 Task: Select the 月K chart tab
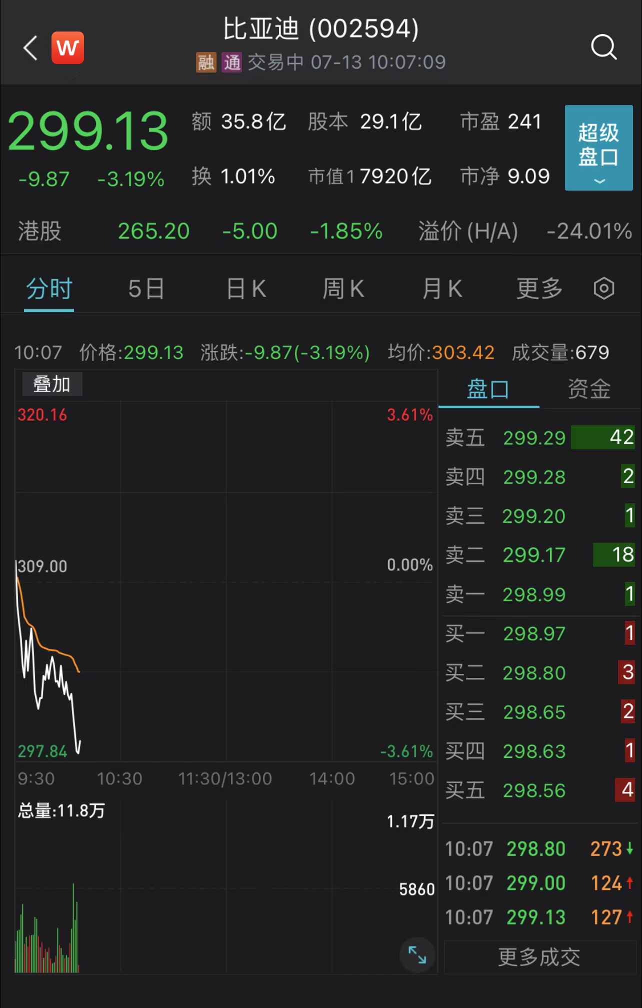tap(442, 289)
